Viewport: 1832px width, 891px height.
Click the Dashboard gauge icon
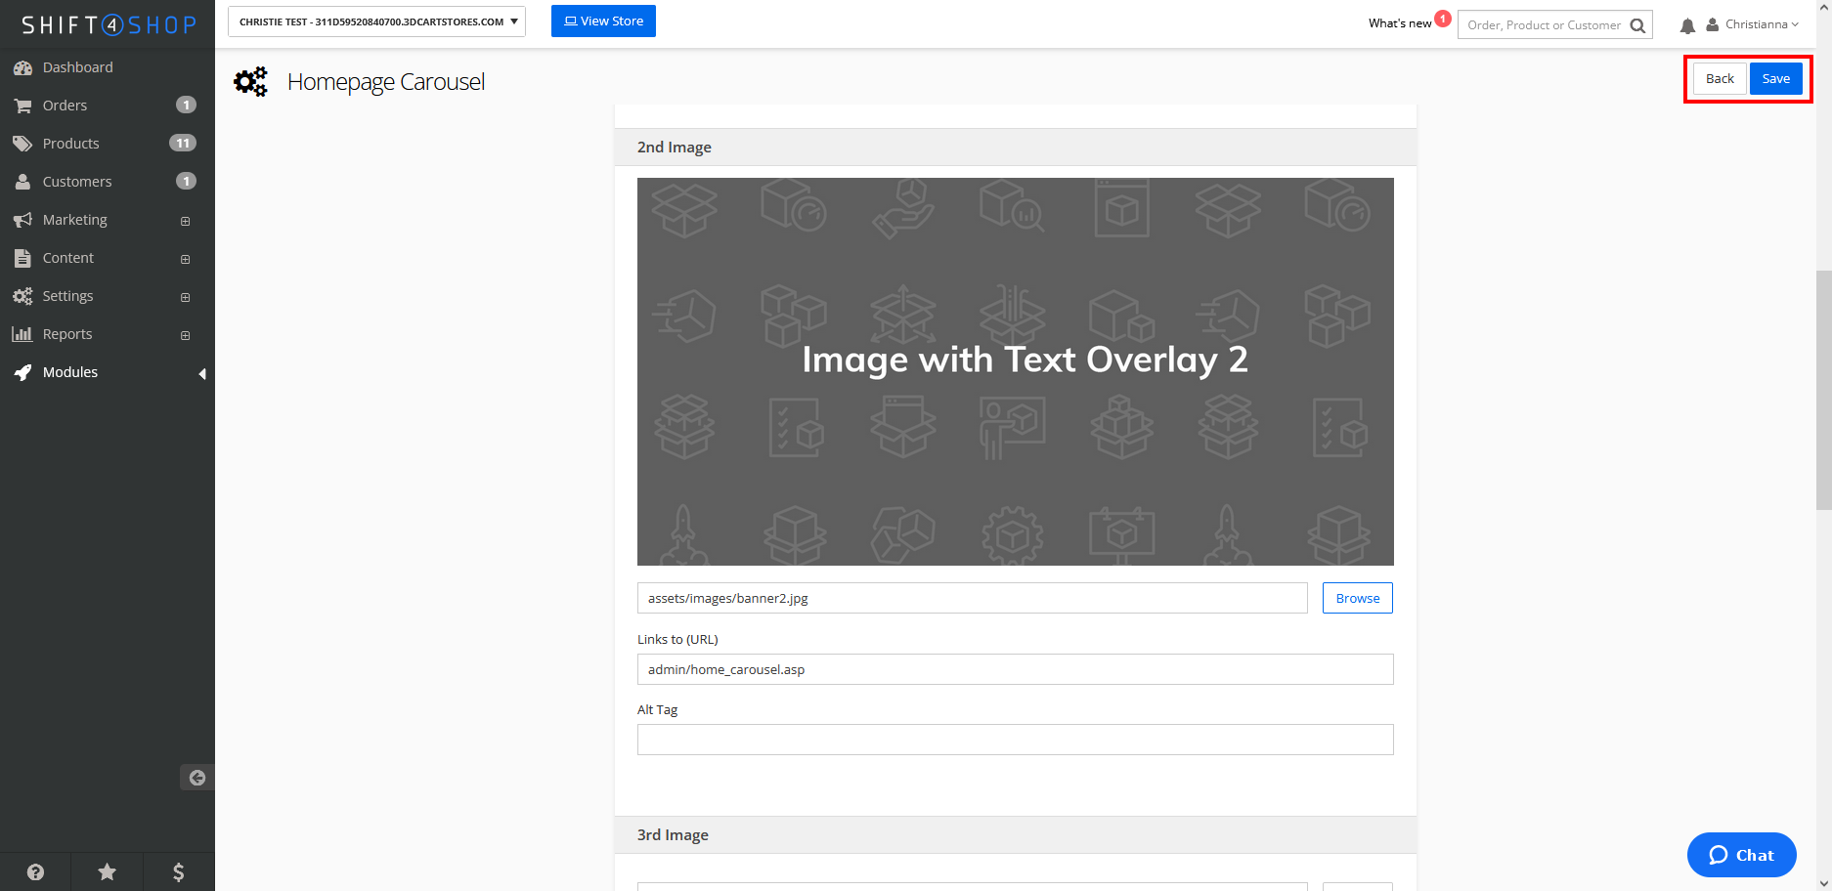[22, 67]
